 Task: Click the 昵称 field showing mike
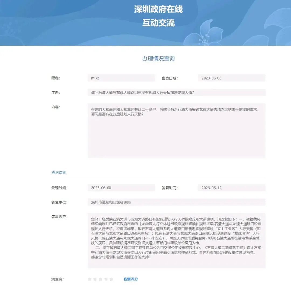point(121,78)
